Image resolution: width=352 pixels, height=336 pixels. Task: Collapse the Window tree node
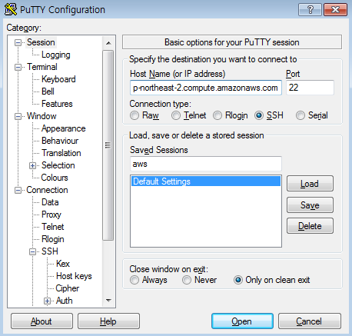[18, 116]
